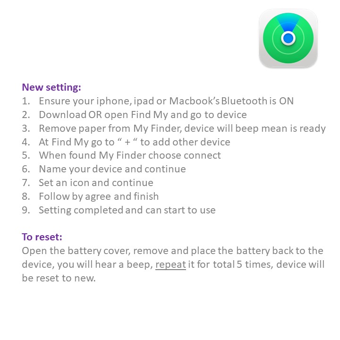
Task: Click the green Find My app icon
Action: [288, 38]
